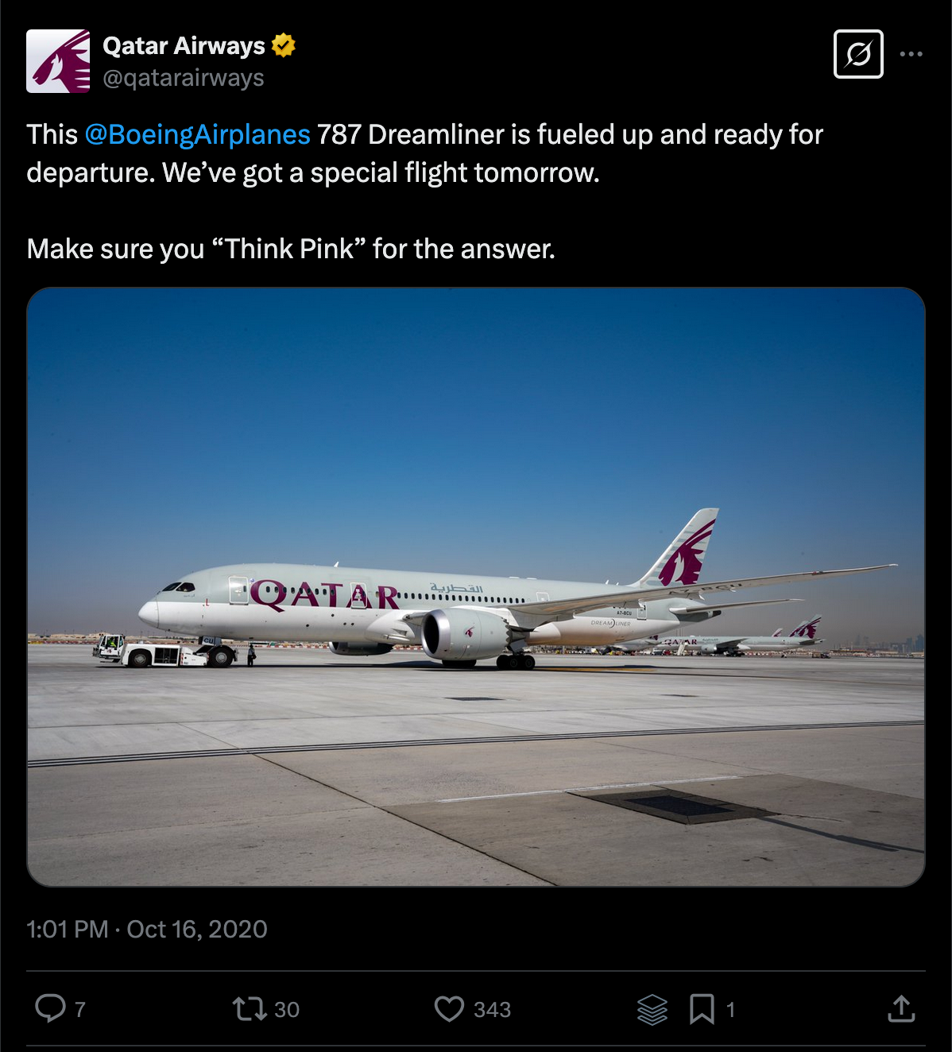This screenshot has height=1052, width=952.
Task: Click the gold verified badge
Action: click(x=284, y=45)
